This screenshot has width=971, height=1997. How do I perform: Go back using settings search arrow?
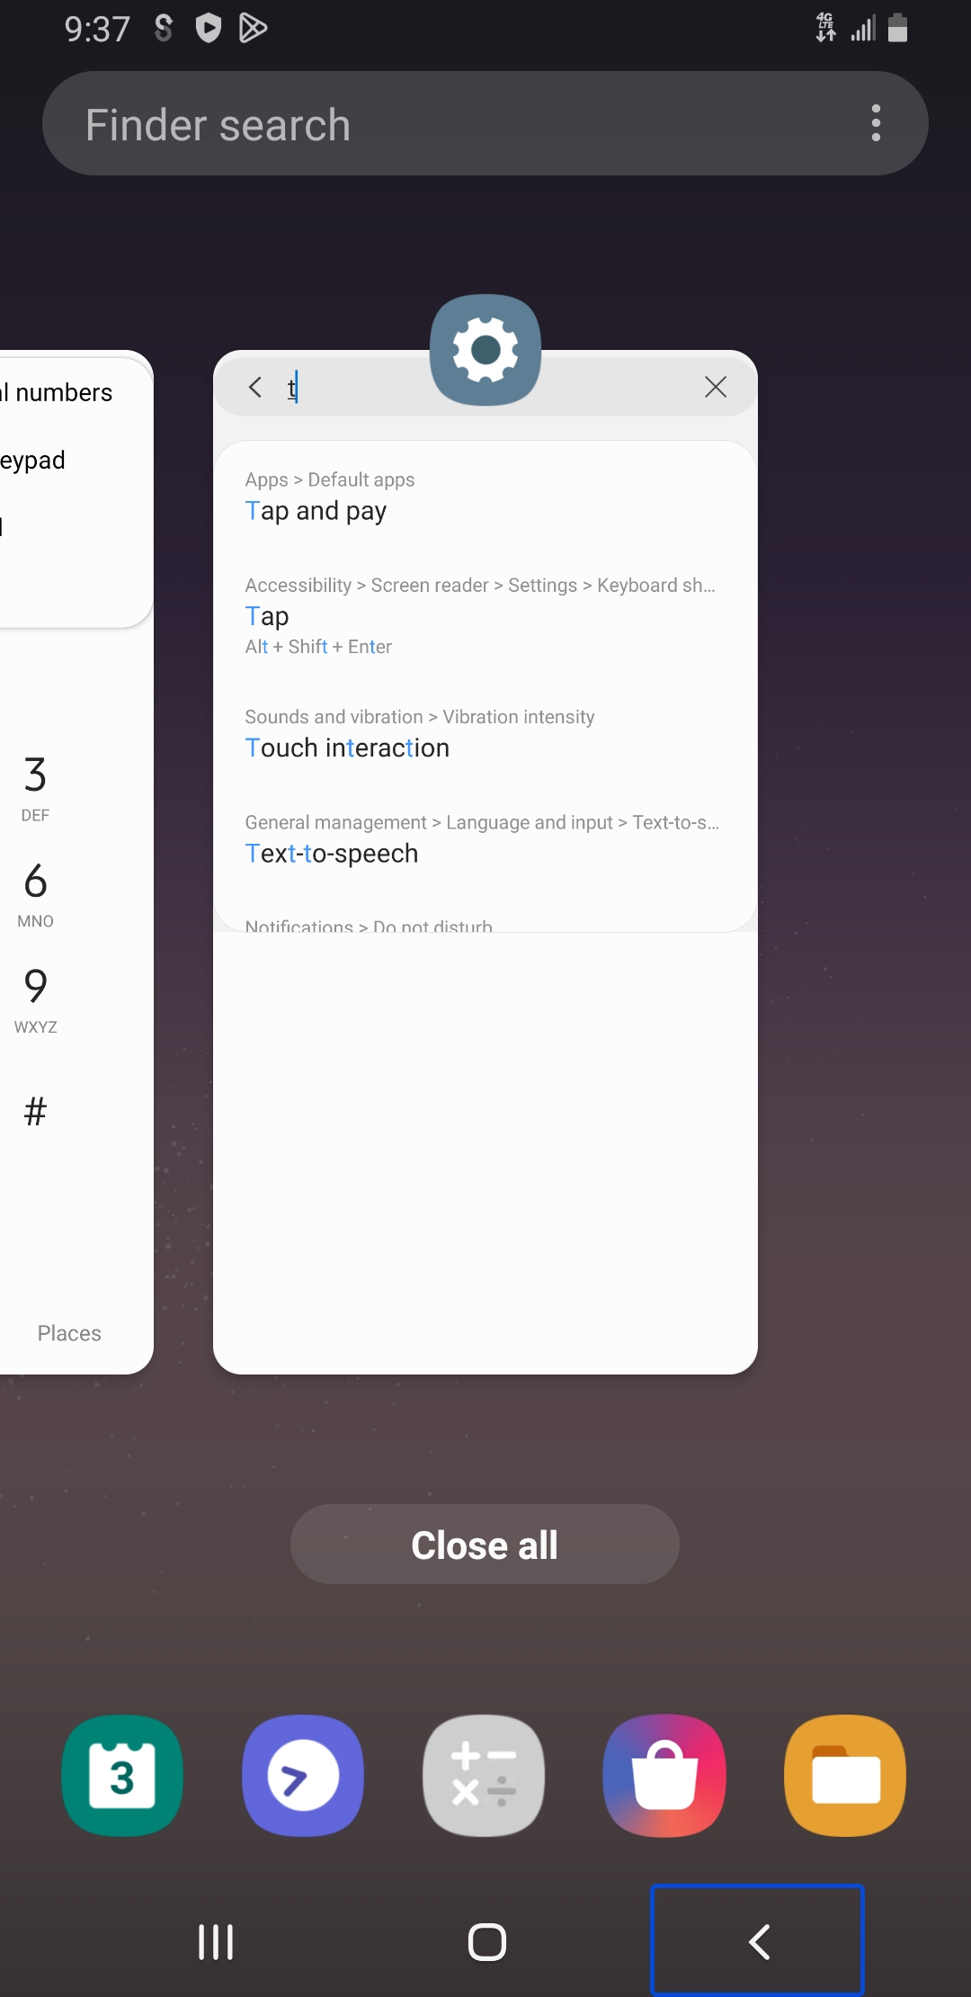click(255, 387)
